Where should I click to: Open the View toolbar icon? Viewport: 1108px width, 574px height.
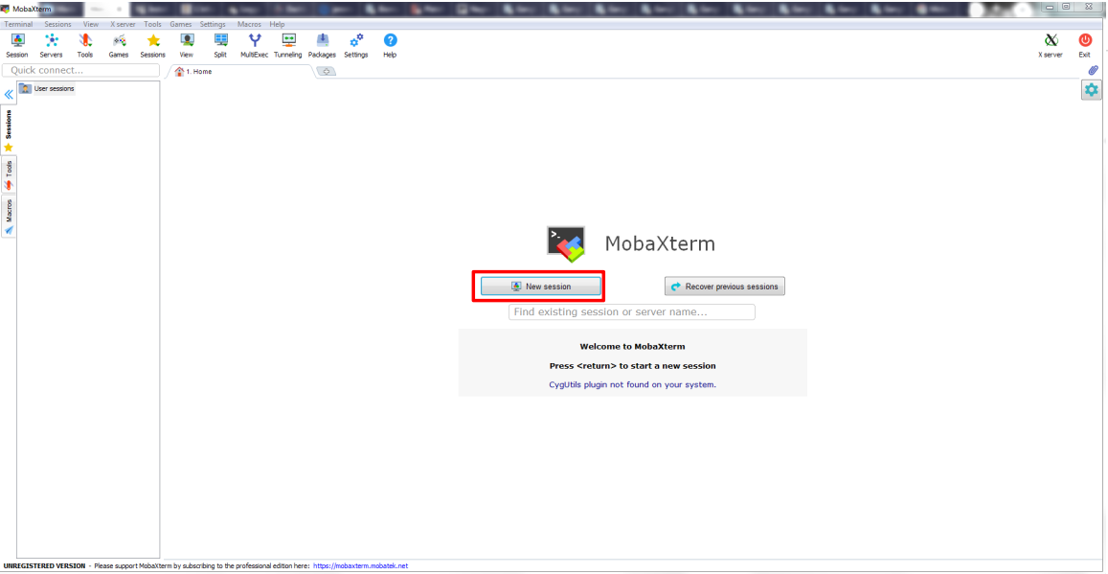187,46
